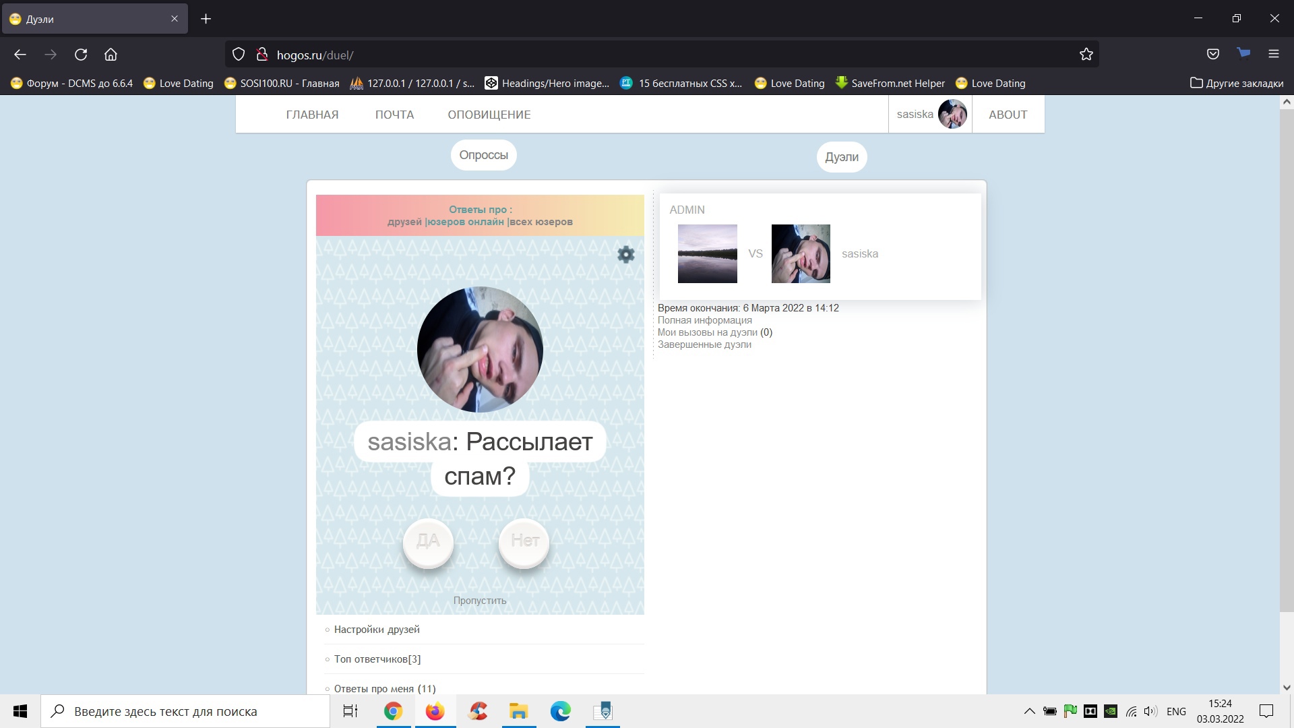1294x728 pixels.
Task: Open Pocket save icon in toolbar
Action: pos(1212,54)
